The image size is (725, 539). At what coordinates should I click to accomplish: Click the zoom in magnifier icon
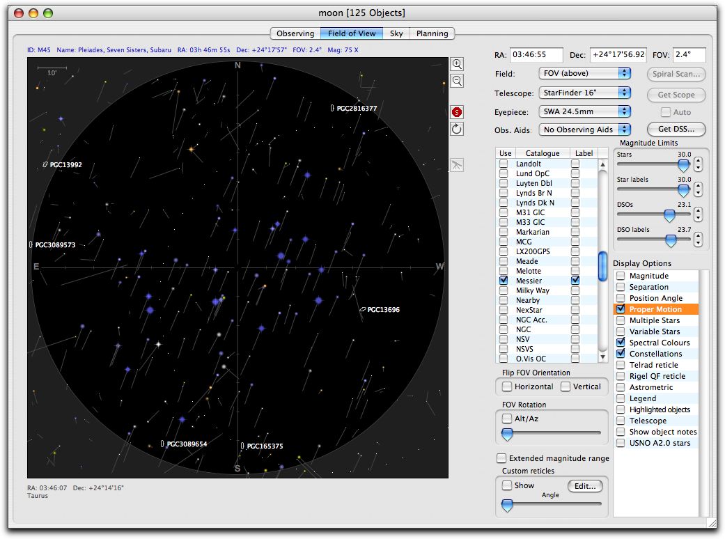(x=458, y=63)
